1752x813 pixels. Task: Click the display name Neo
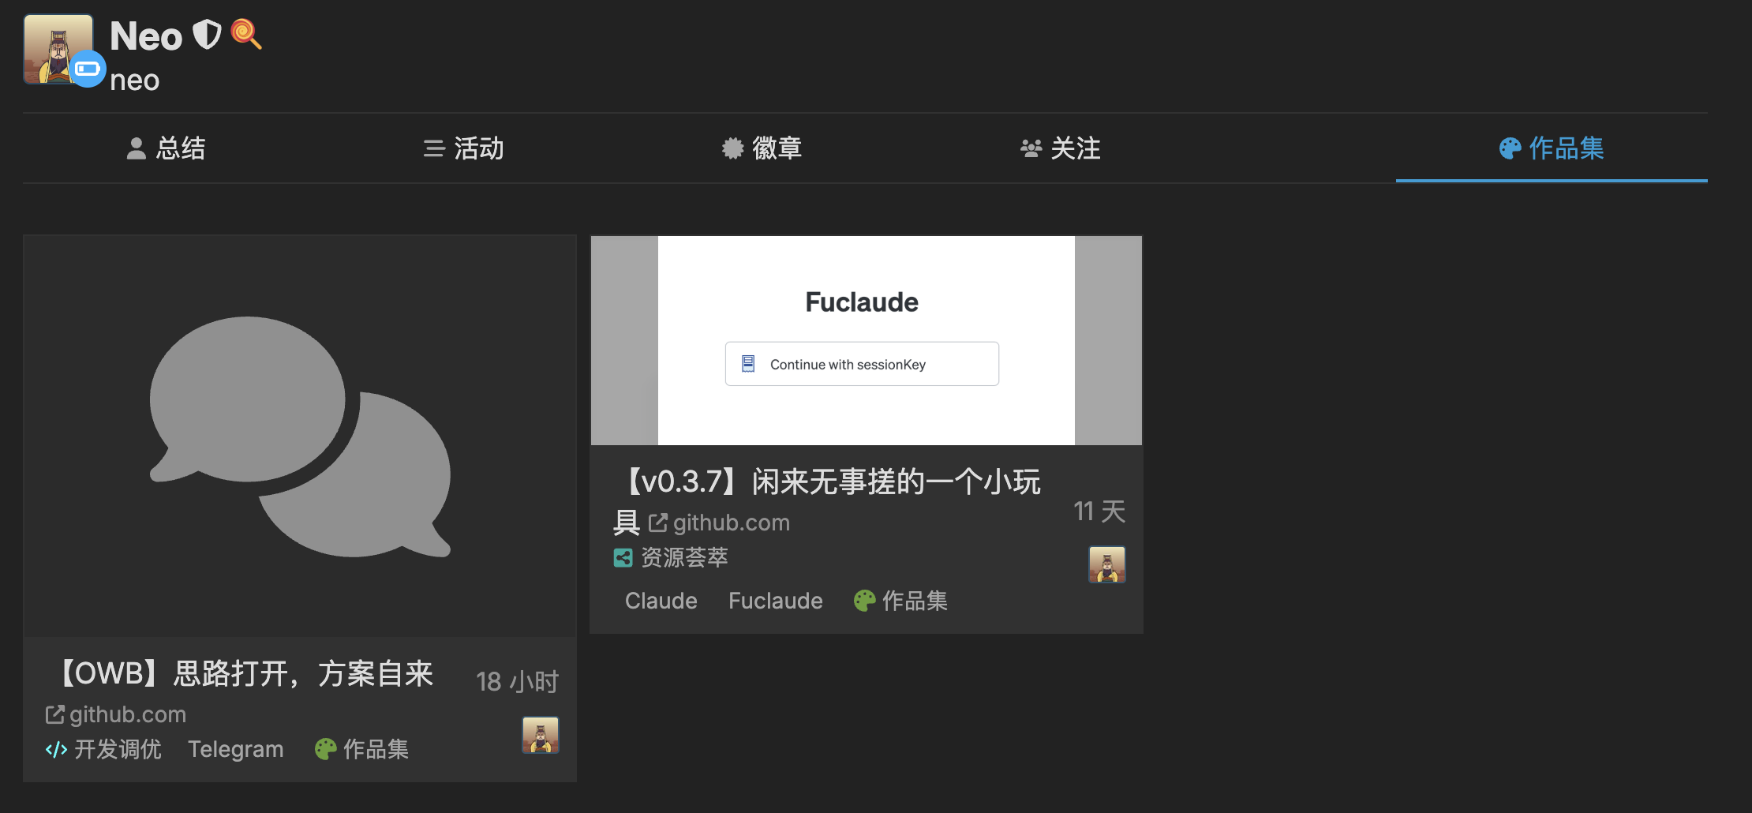click(146, 36)
